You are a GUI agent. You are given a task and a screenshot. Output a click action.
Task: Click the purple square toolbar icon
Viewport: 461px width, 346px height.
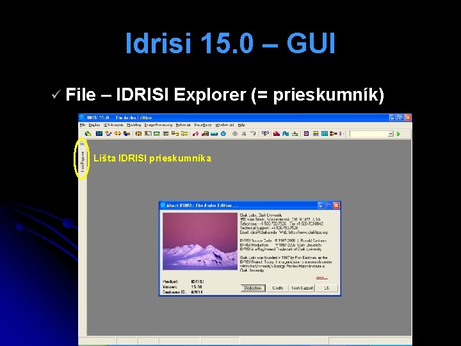click(x=306, y=133)
